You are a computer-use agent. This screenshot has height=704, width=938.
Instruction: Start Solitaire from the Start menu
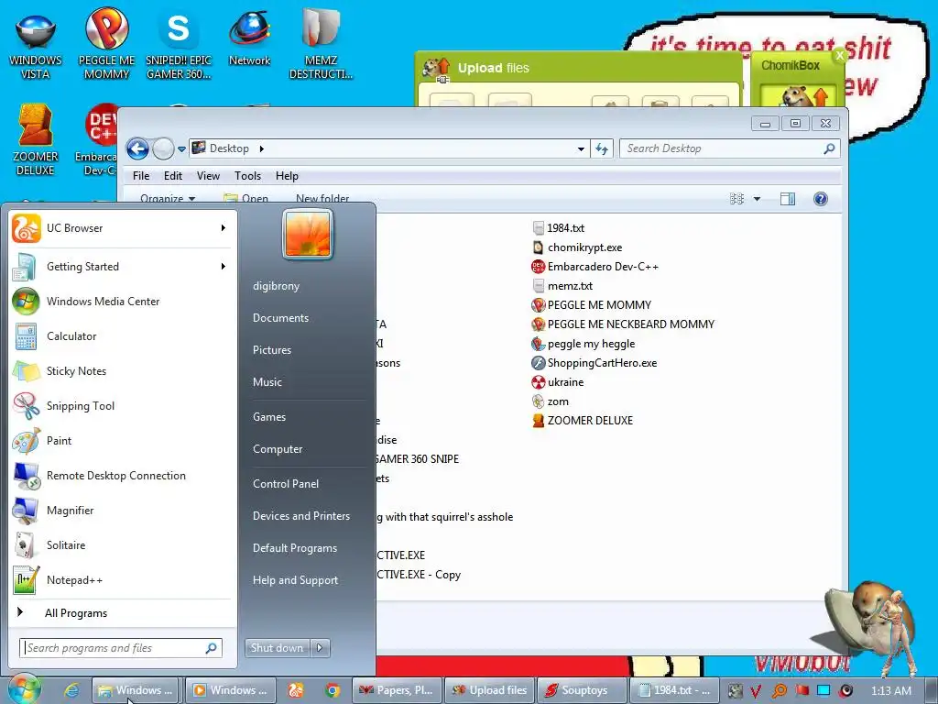pyautogui.click(x=120, y=545)
